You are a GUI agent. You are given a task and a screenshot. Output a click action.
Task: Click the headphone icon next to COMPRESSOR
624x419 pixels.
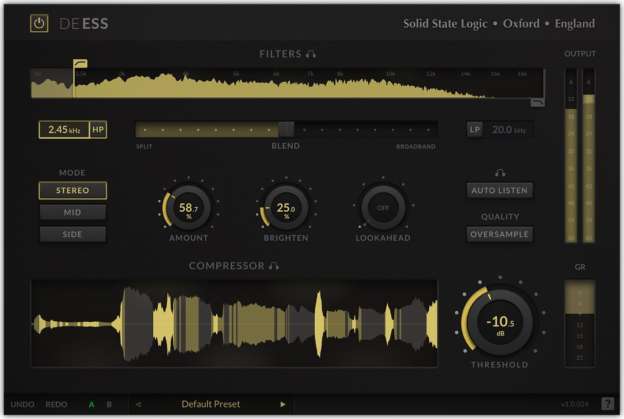tap(274, 266)
